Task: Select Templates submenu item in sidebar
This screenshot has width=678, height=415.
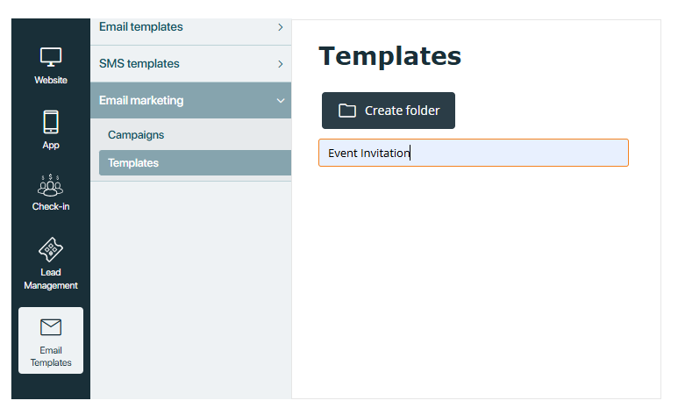Action: pos(195,162)
